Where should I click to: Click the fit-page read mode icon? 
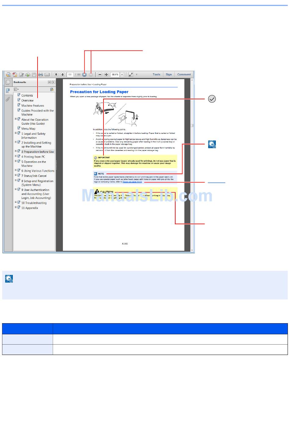pyautogui.click(x=131, y=75)
